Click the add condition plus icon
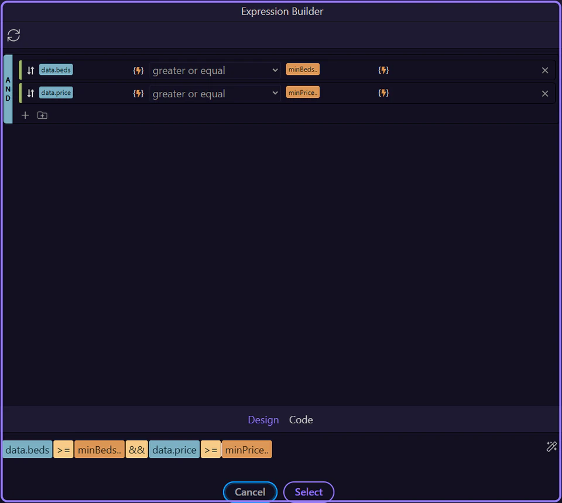 (25, 115)
